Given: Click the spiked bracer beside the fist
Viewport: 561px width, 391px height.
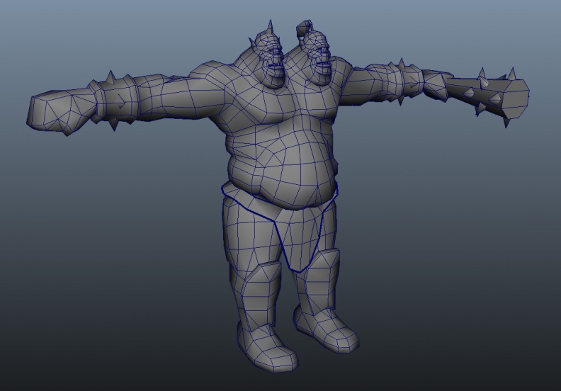Looking at the screenshot, I should pos(115,100).
